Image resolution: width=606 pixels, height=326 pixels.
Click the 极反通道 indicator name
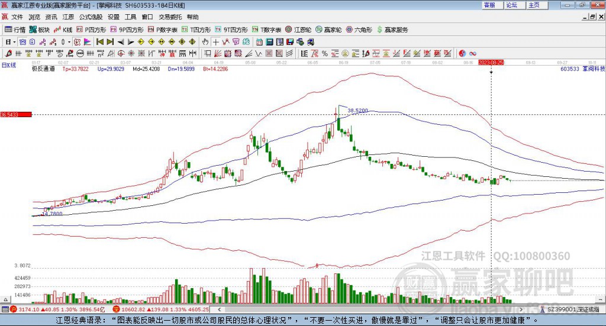[x=43, y=69]
